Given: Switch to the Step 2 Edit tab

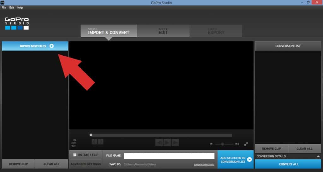Looking at the screenshot, I should click(x=163, y=31).
